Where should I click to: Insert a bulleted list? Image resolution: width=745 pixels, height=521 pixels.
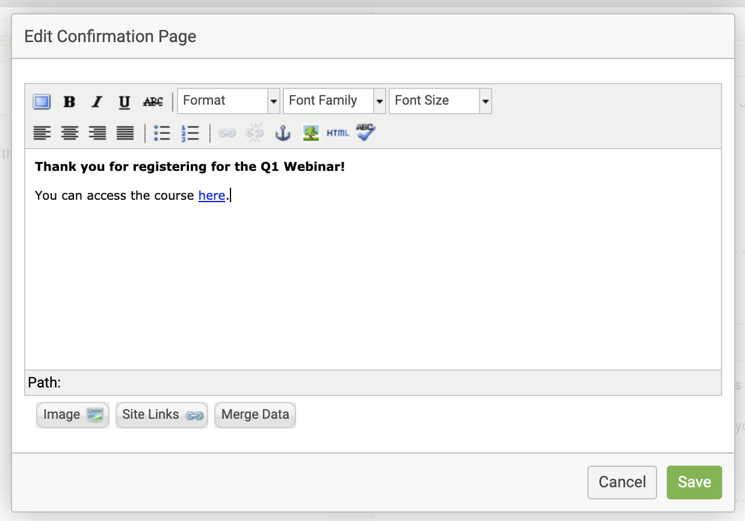click(x=162, y=133)
